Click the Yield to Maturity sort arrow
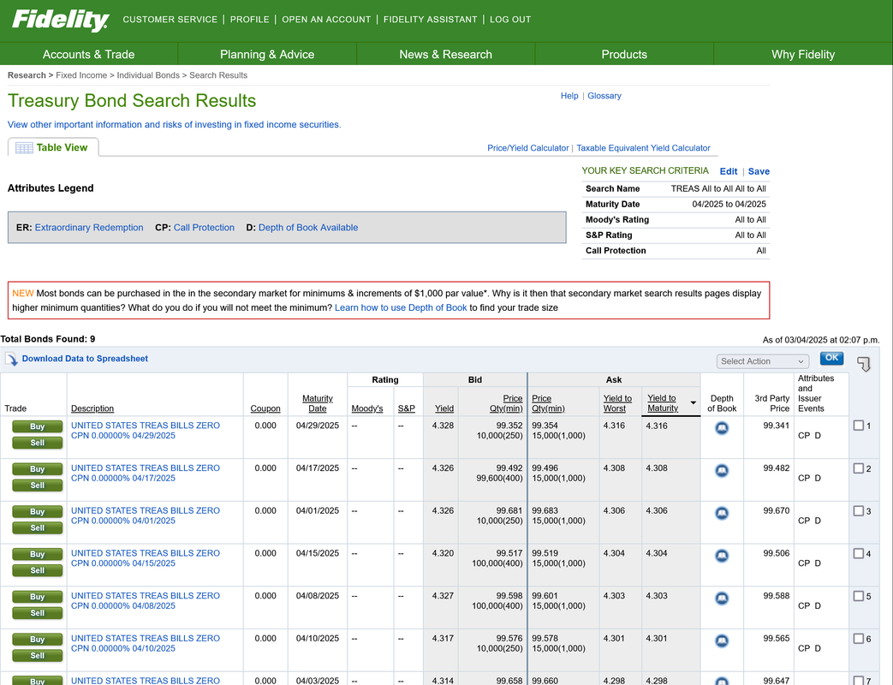The image size is (893, 685). point(694,402)
